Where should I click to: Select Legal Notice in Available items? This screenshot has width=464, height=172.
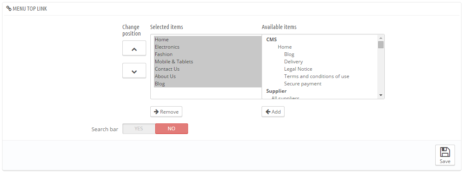(298, 69)
